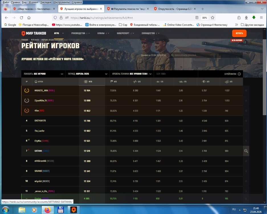Sort by the D/B damage column header
The height and width of the screenshot is (214, 267).
[x=139, y=82]
